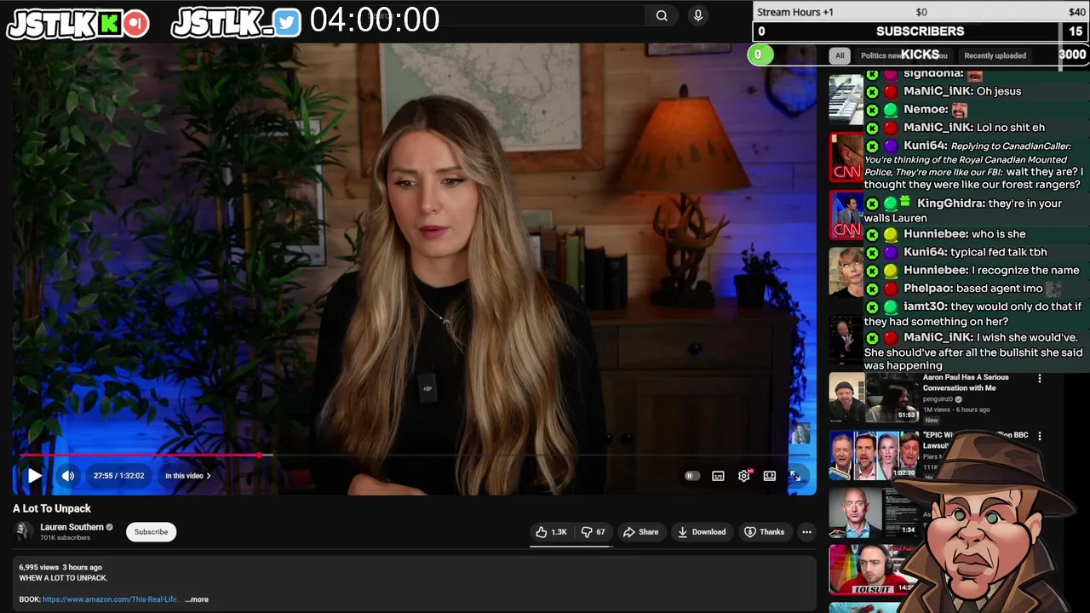Click purple badge next to Kuni64 'typical fed talk'
The image size is (1090, 613).
891,252
